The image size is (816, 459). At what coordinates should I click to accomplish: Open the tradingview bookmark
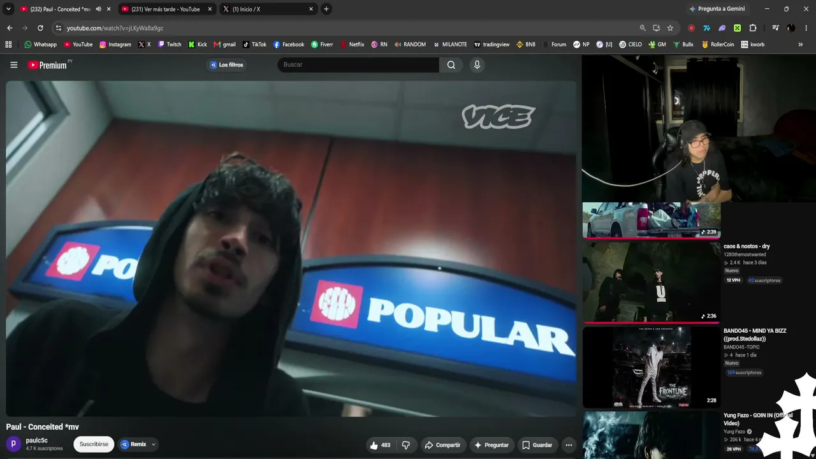click(x=492, y=45)
